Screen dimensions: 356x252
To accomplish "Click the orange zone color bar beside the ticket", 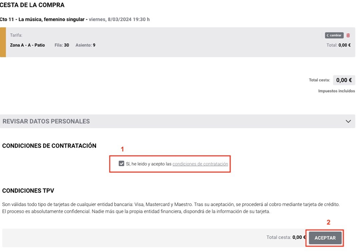I will (x=3, y=42).
